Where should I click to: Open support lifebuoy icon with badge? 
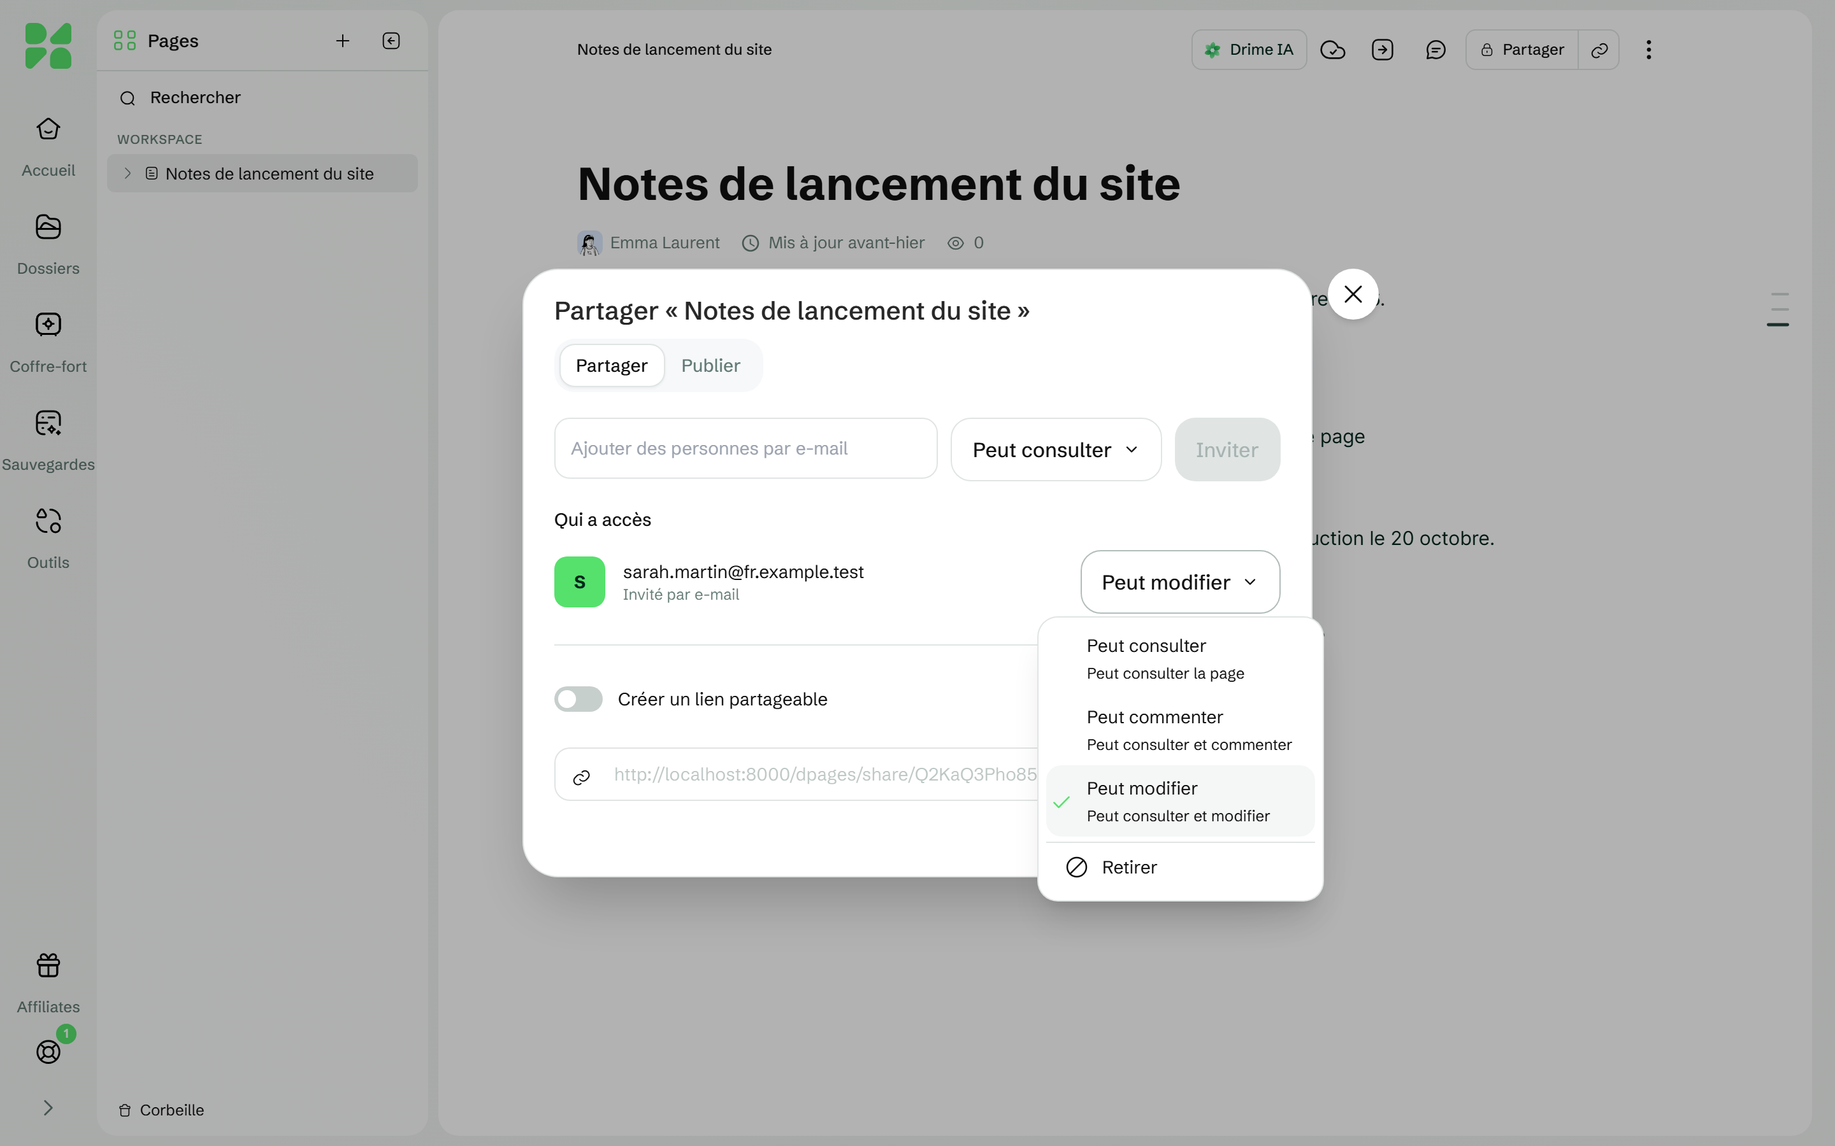(48, 1051)
